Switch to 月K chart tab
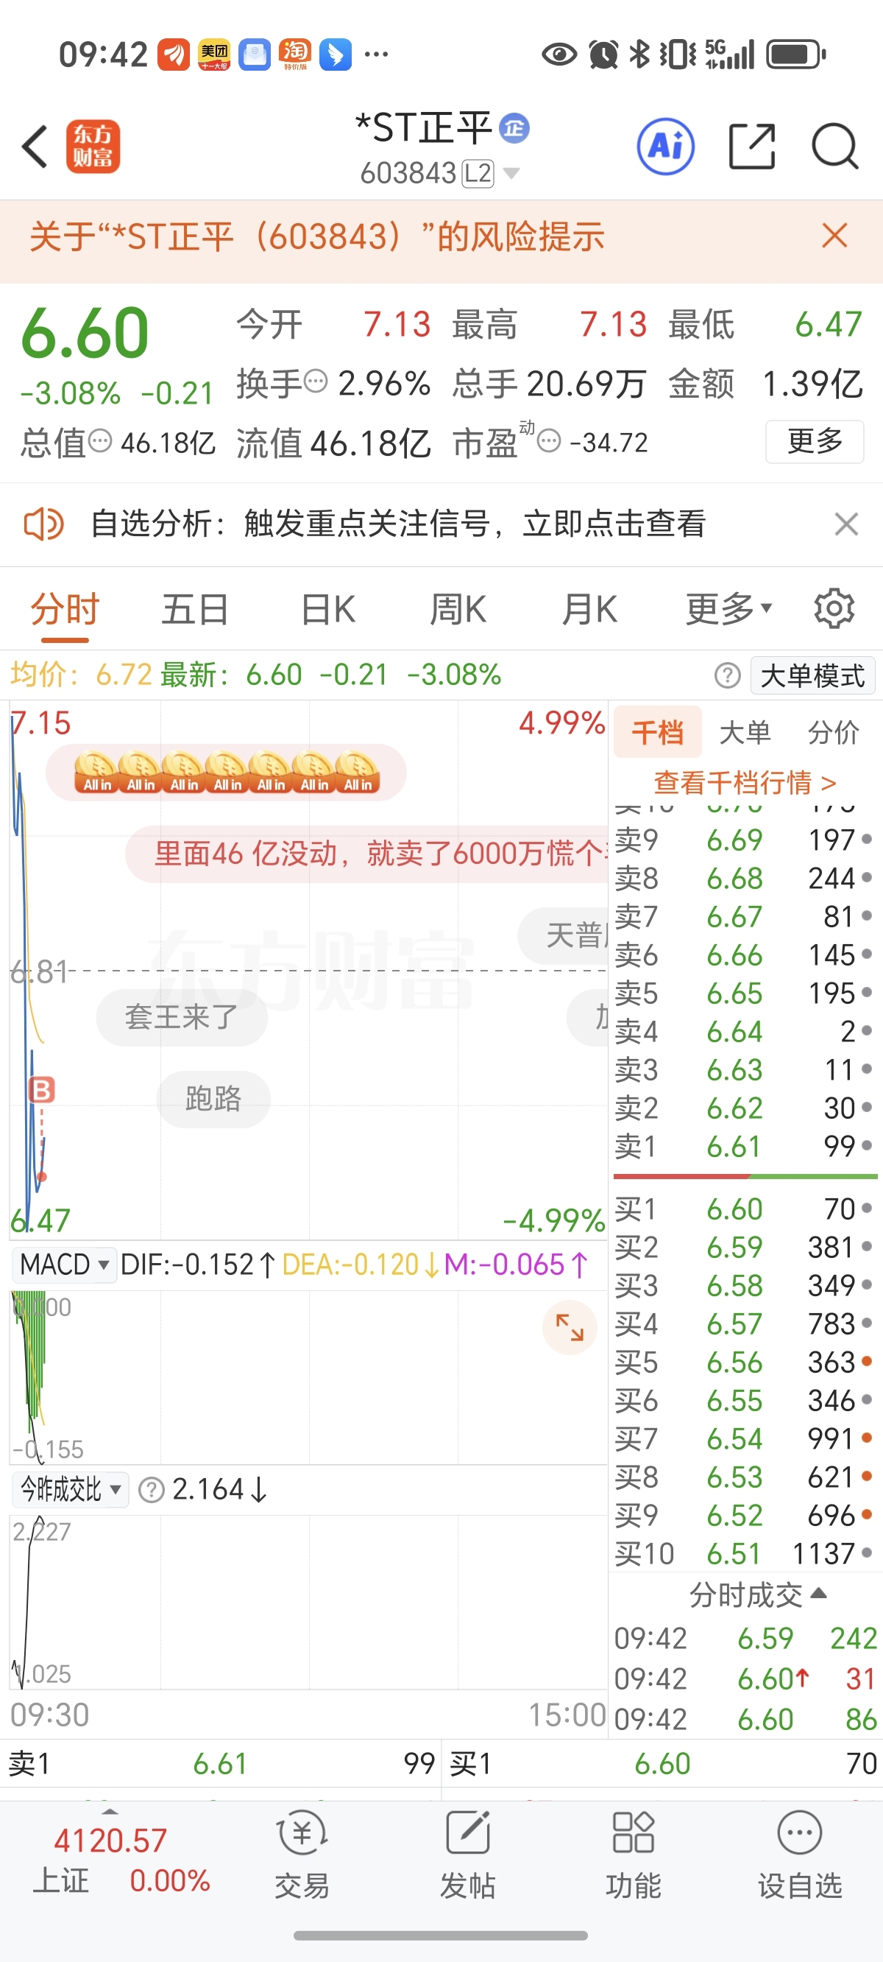This screenshot has height=1962, width=883. tap(589, 608)
